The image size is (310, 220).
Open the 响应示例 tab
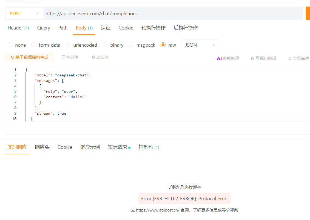90,147
